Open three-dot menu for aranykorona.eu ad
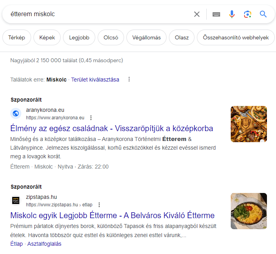The height and width of the screenshot is (254, 276). click(91, 118)
